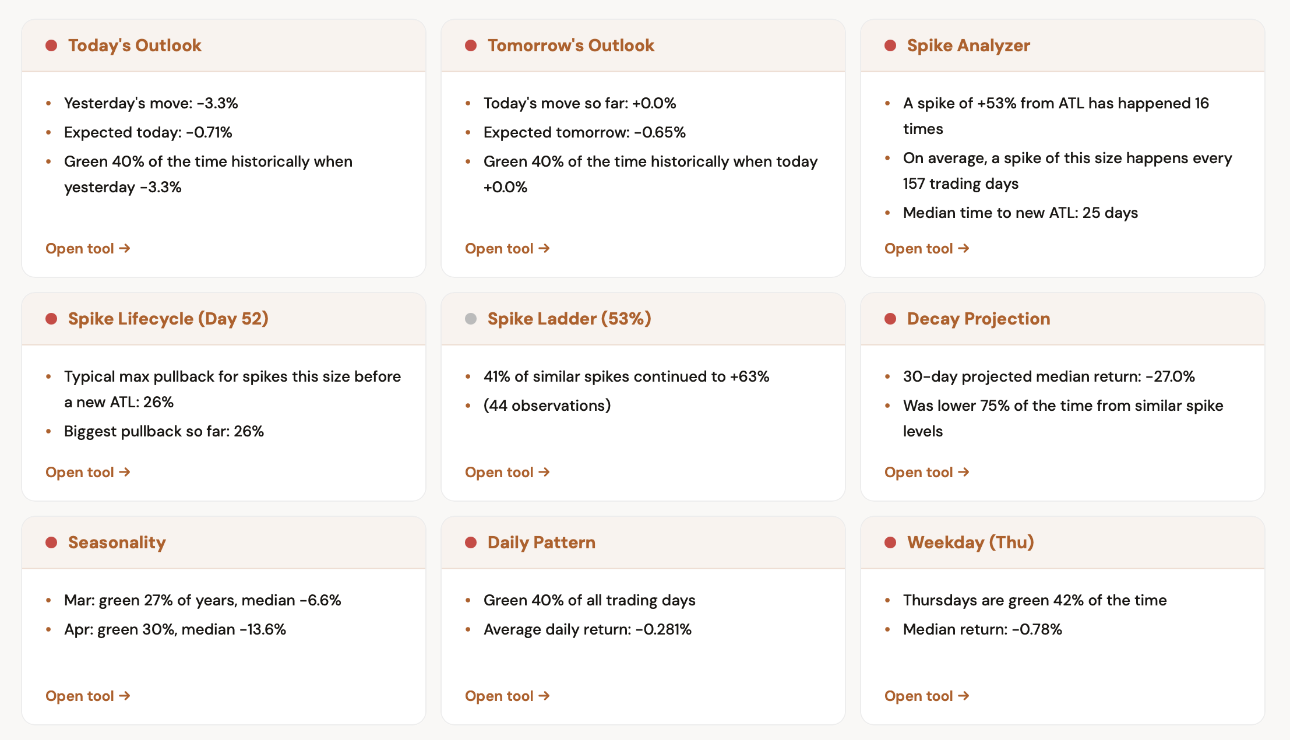Screen dimensions: 1290x740
Task: Open the Decay Projection tool link
Action: click(926, 473)
